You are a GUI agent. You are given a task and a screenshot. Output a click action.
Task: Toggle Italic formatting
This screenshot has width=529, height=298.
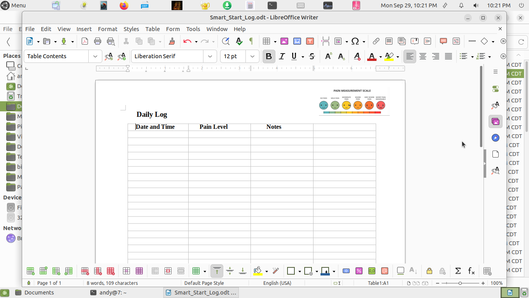(282, 56)
